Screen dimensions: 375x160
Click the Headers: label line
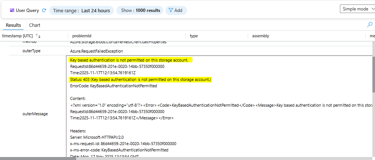78,131
